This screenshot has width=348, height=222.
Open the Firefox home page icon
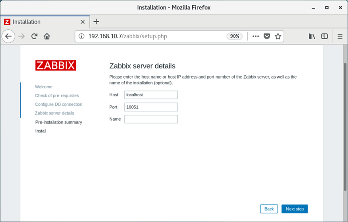pyautogui.click(x=47, y=36)
